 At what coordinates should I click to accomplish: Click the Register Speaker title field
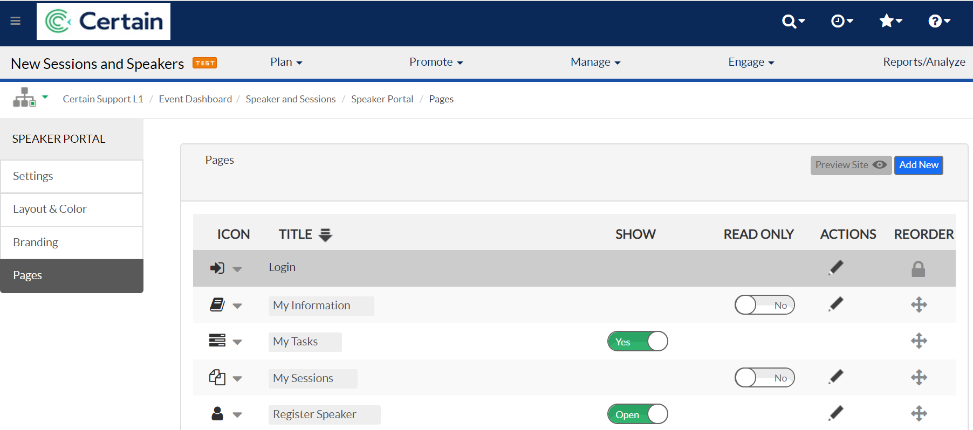click(324, 414)
